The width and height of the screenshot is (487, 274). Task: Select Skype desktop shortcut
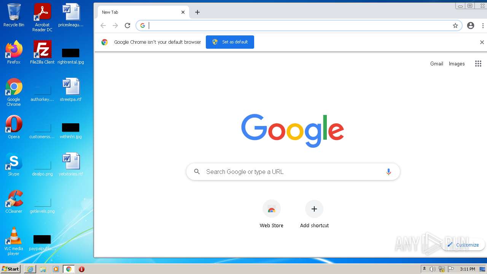click(14, 164)
